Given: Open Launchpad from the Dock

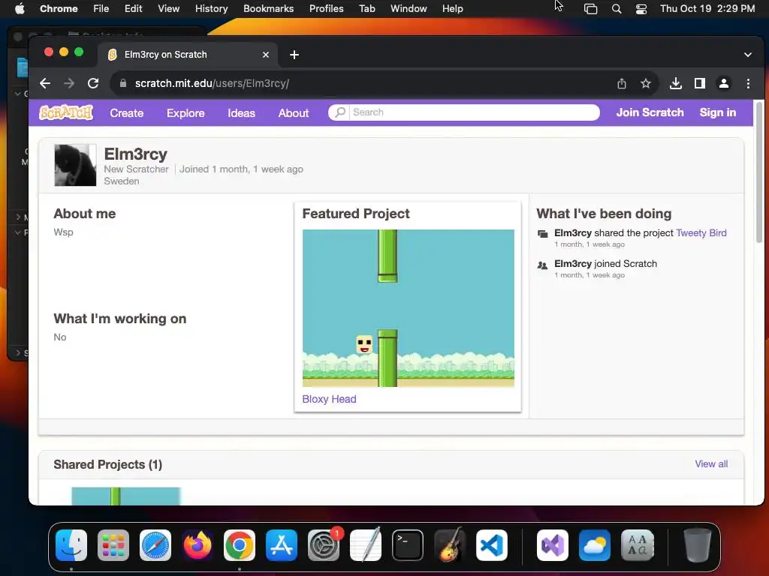Looking at the screenshot, I should (x=113, y=545).
